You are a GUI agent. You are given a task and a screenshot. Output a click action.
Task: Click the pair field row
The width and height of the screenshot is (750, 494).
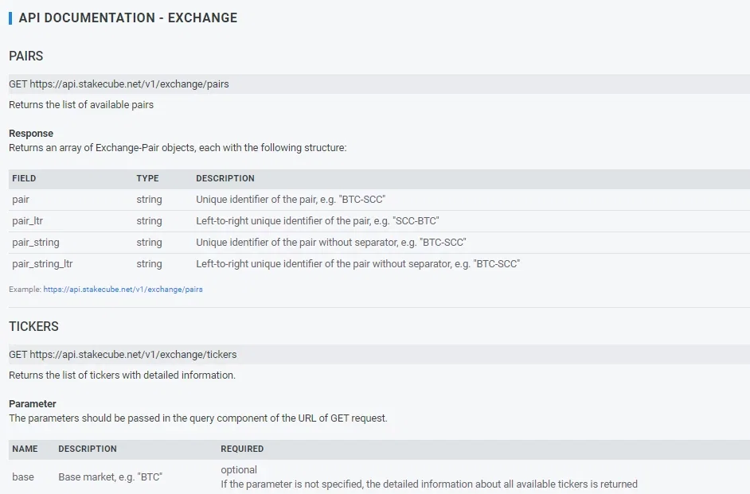(379, 200)
